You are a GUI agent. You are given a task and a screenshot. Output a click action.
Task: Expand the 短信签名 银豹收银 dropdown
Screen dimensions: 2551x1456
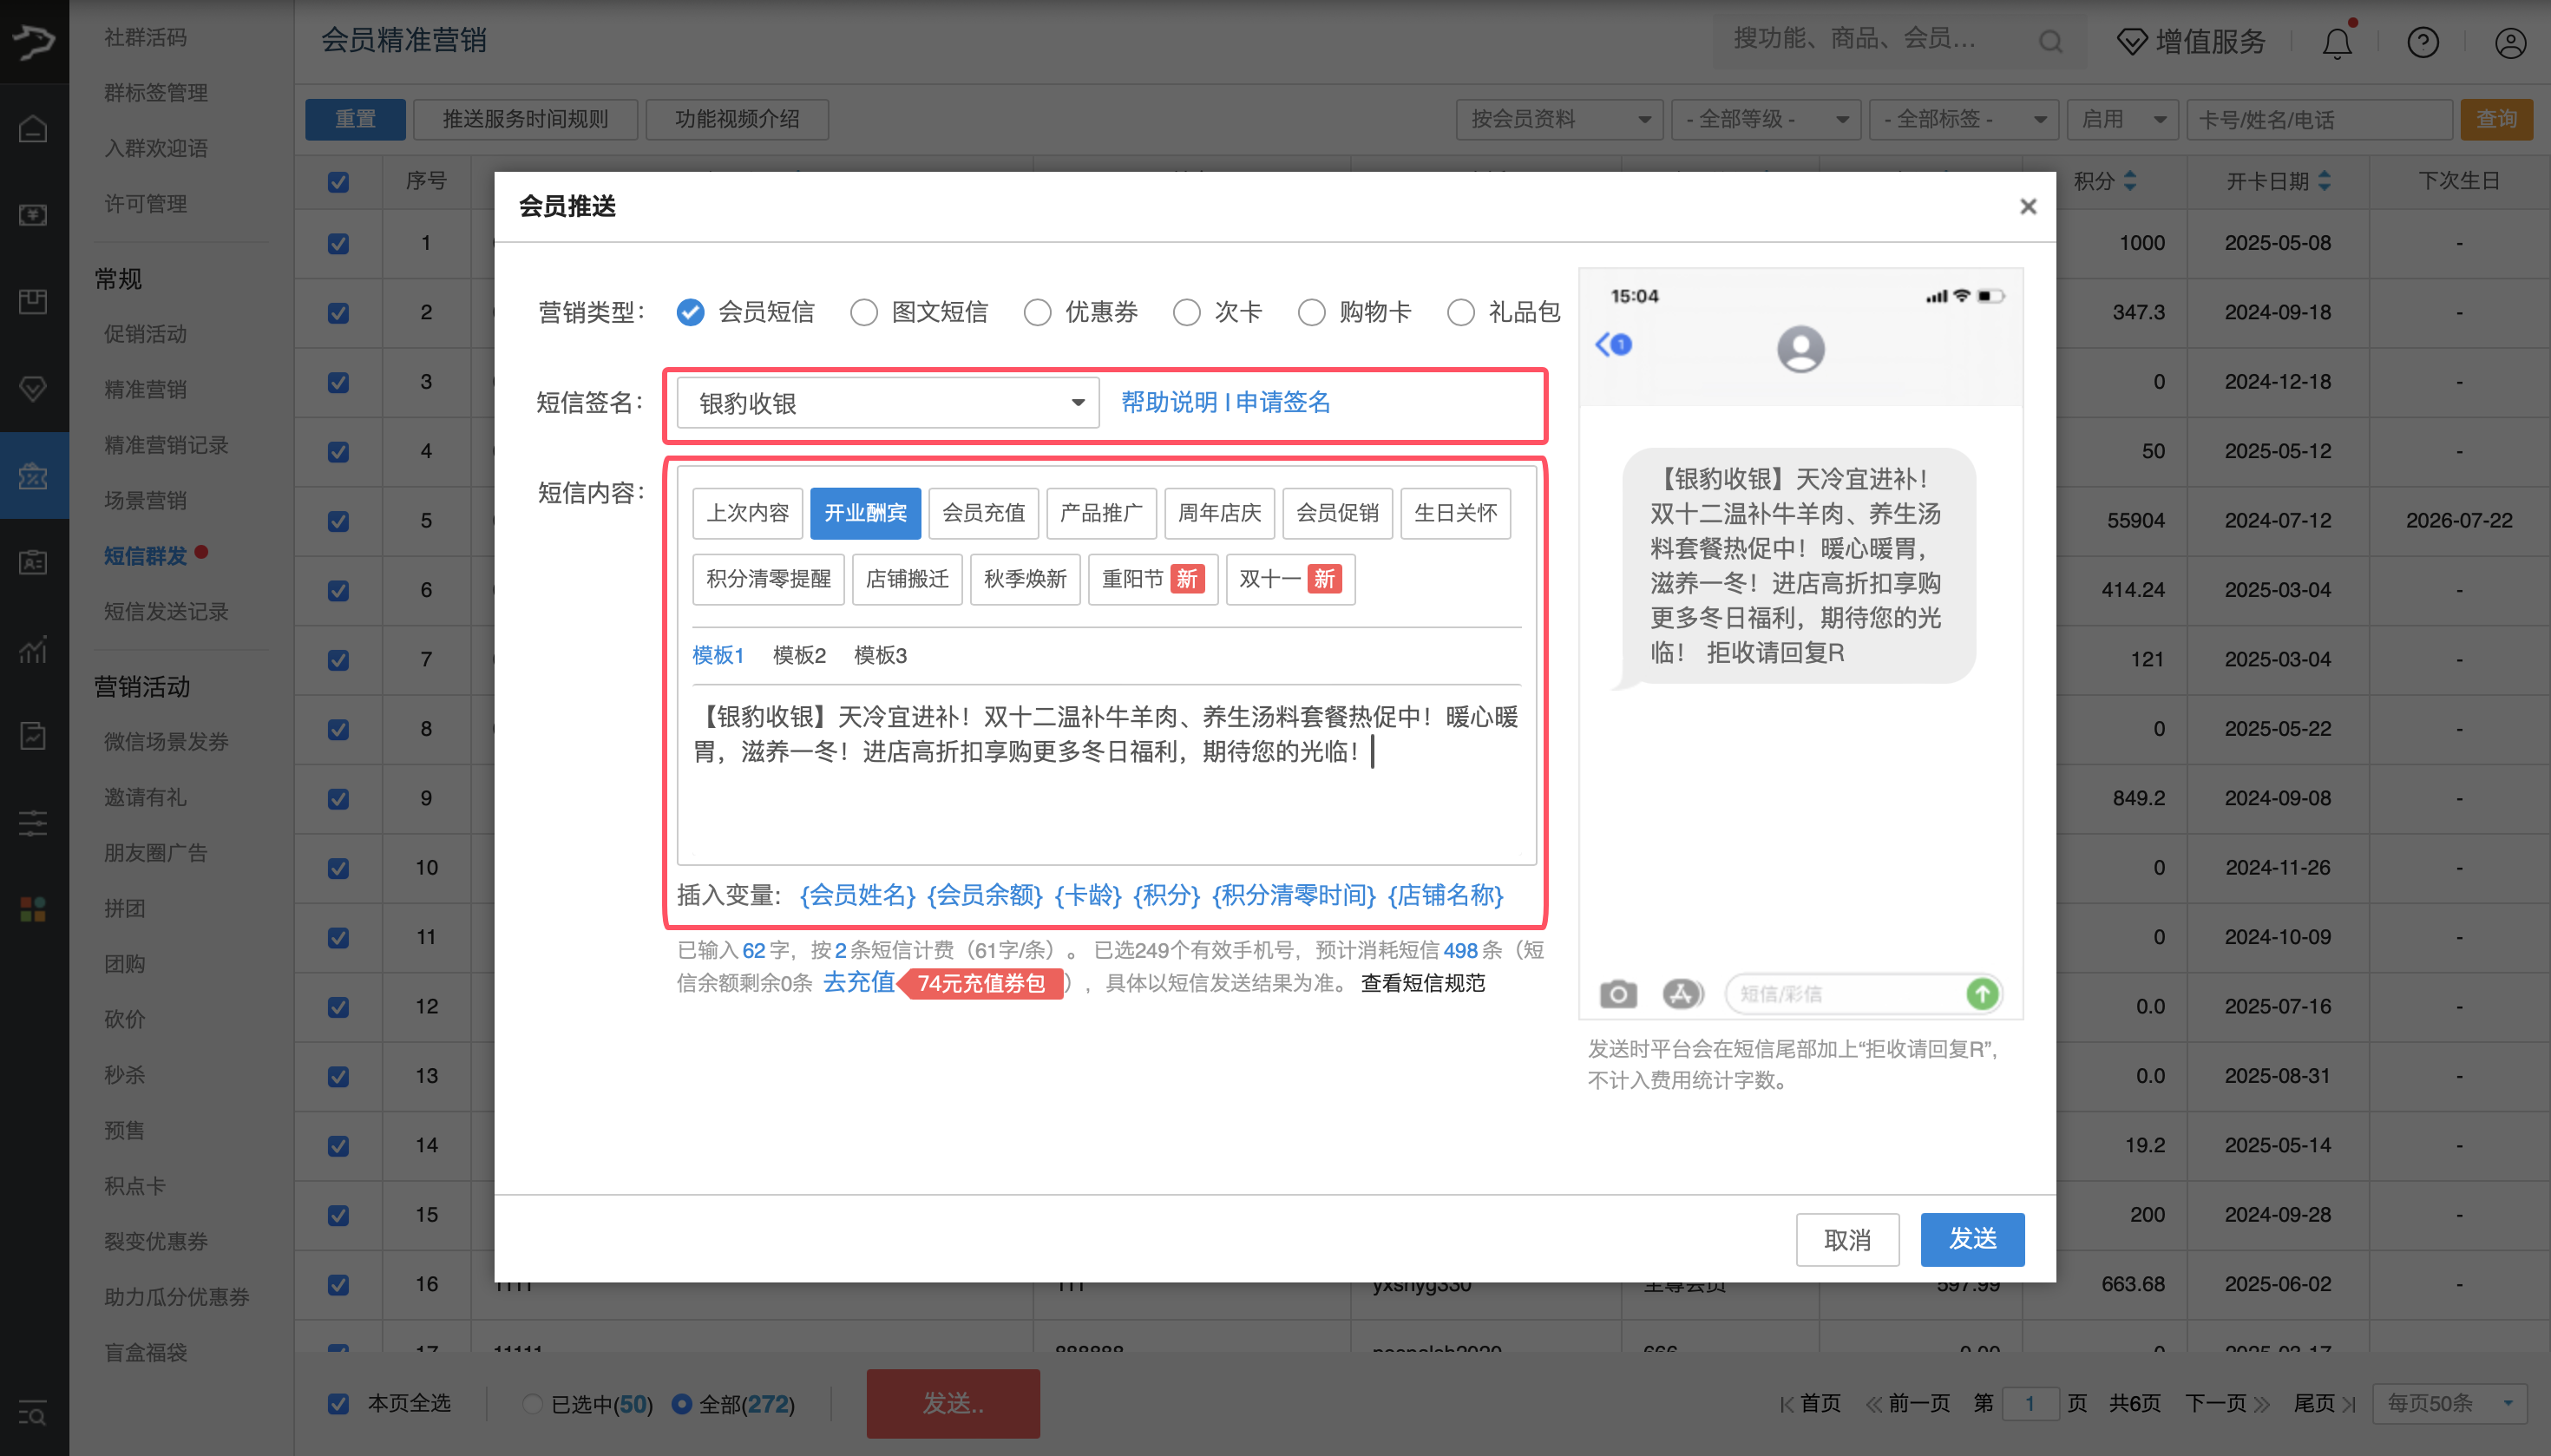point(888,403)
